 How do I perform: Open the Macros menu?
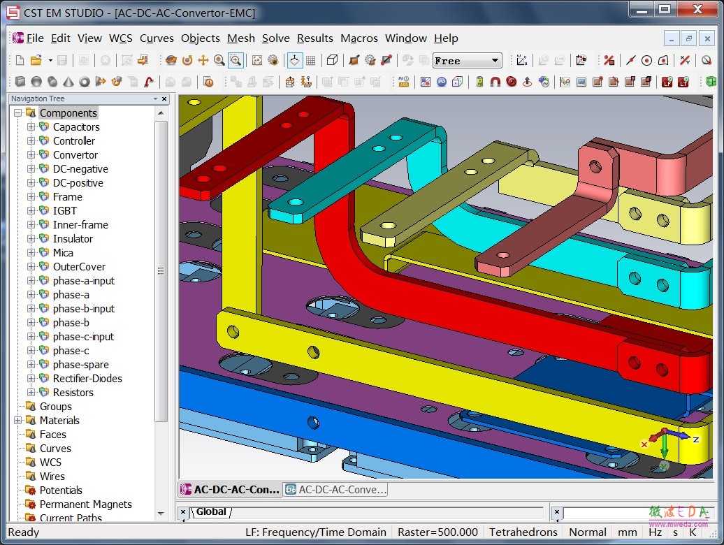pos(359,38)
